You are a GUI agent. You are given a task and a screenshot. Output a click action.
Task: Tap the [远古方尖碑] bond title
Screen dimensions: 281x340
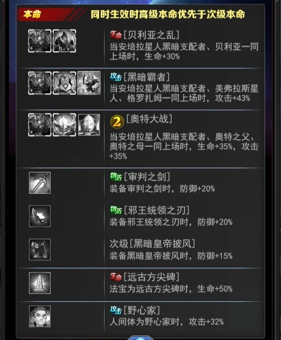pos(151,277)
